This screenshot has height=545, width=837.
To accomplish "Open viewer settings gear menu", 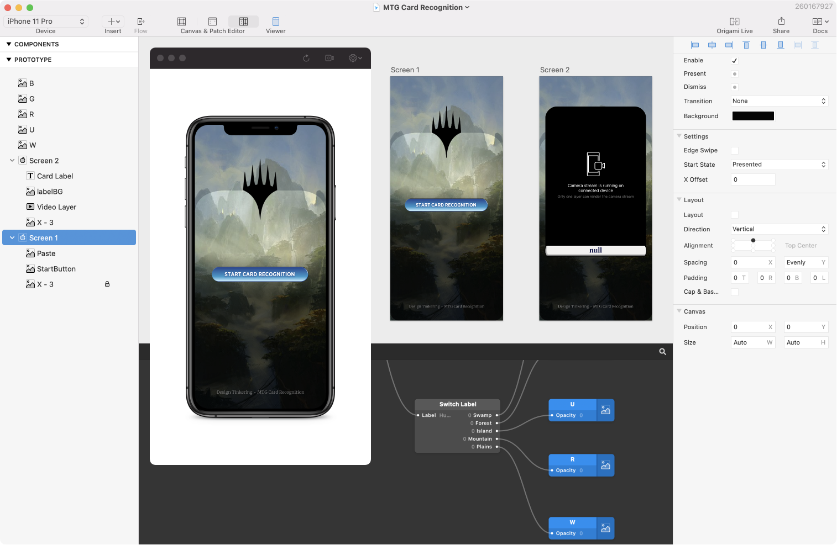I will 355,58.
